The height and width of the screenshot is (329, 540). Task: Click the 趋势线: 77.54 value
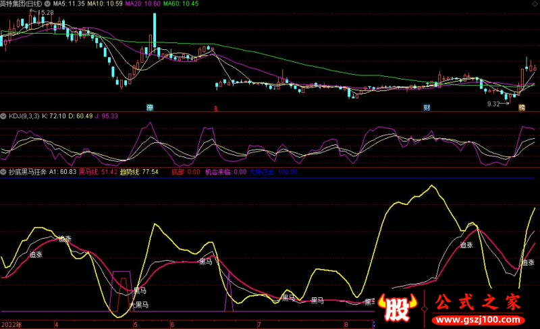pos(139,172)
